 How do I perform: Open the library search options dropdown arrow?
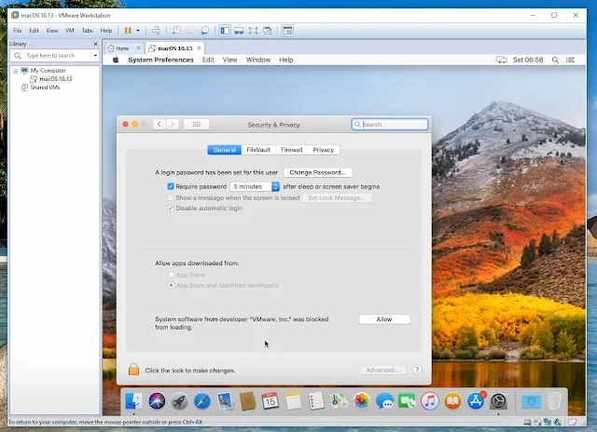point(95,56)
